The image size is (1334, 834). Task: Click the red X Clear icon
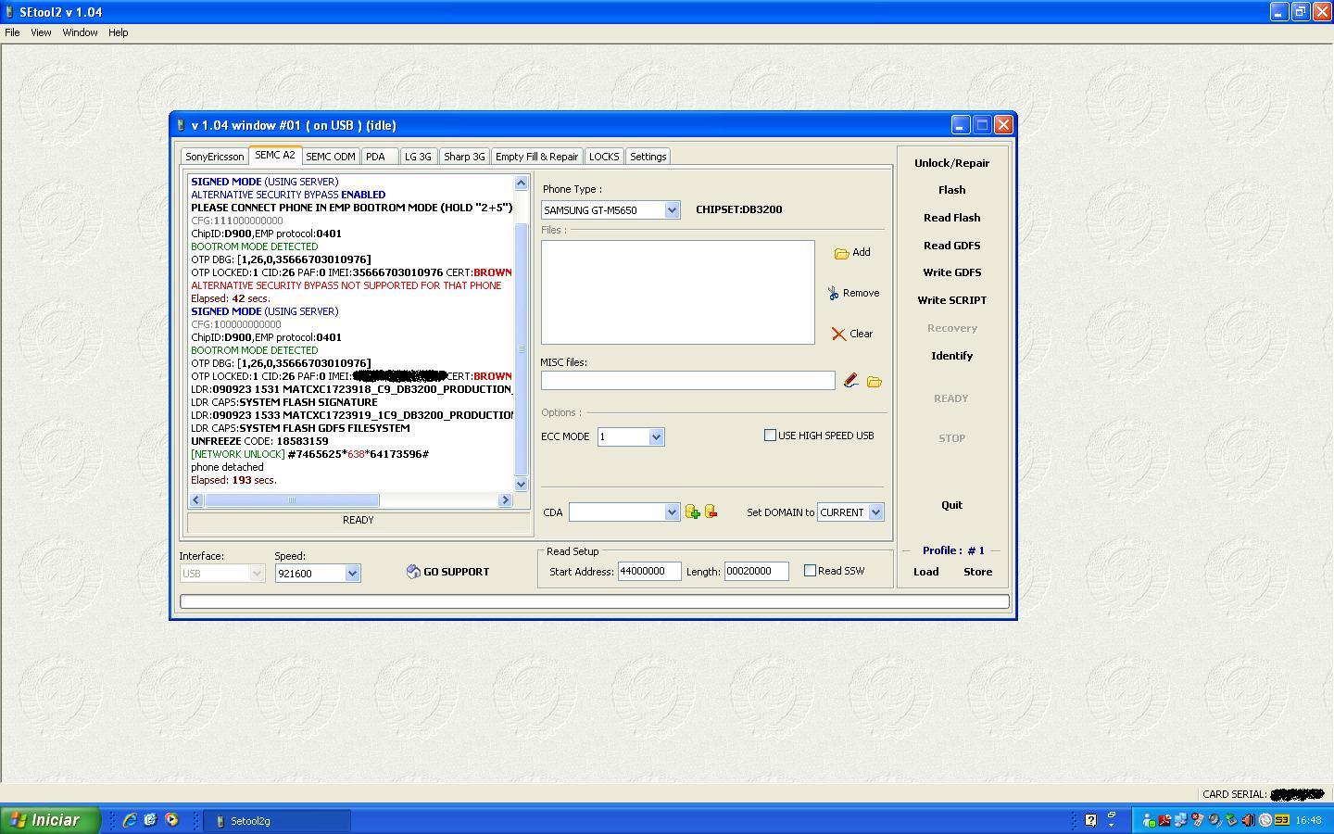pos(838,334)
